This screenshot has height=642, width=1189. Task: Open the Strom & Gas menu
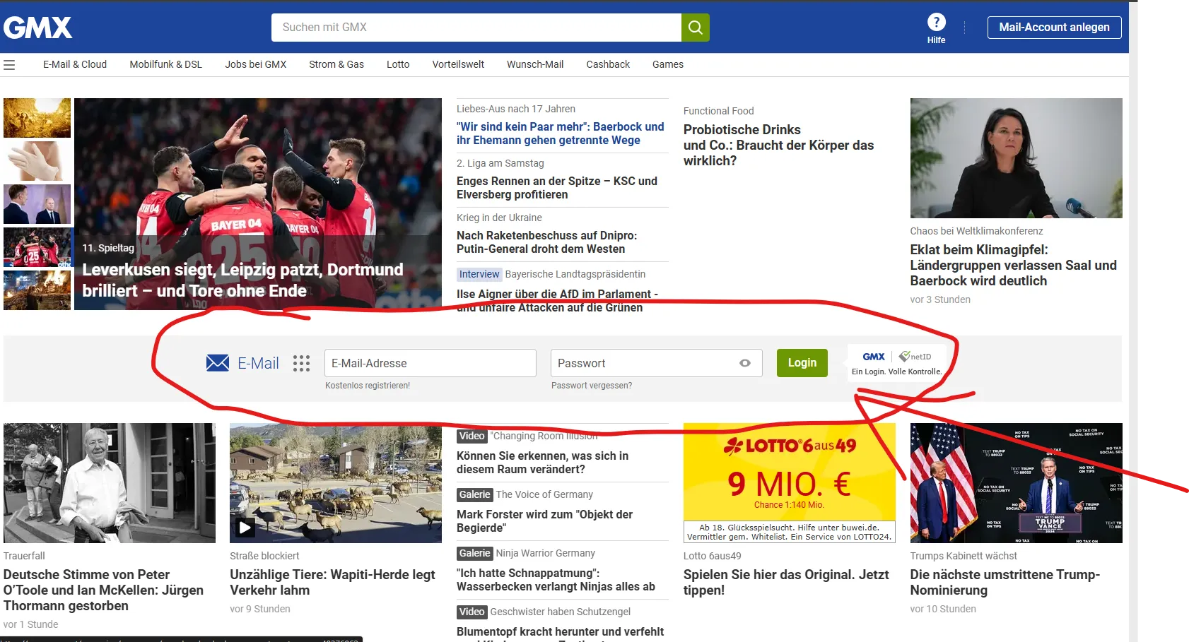336,64
